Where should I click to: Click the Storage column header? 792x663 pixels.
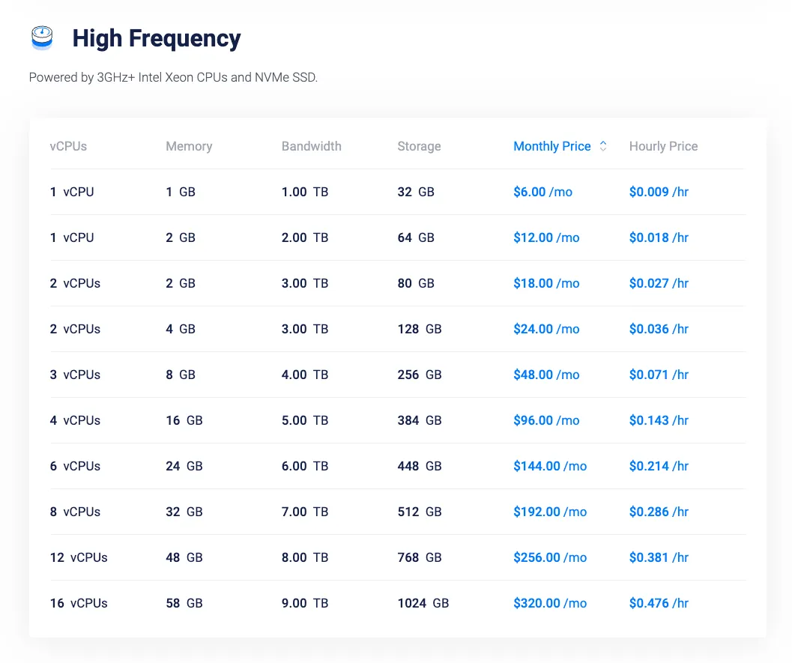click(420, 146)
